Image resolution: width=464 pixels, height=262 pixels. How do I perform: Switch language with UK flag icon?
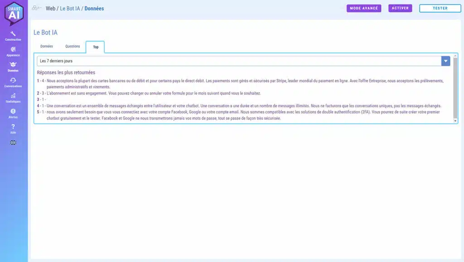13,143
